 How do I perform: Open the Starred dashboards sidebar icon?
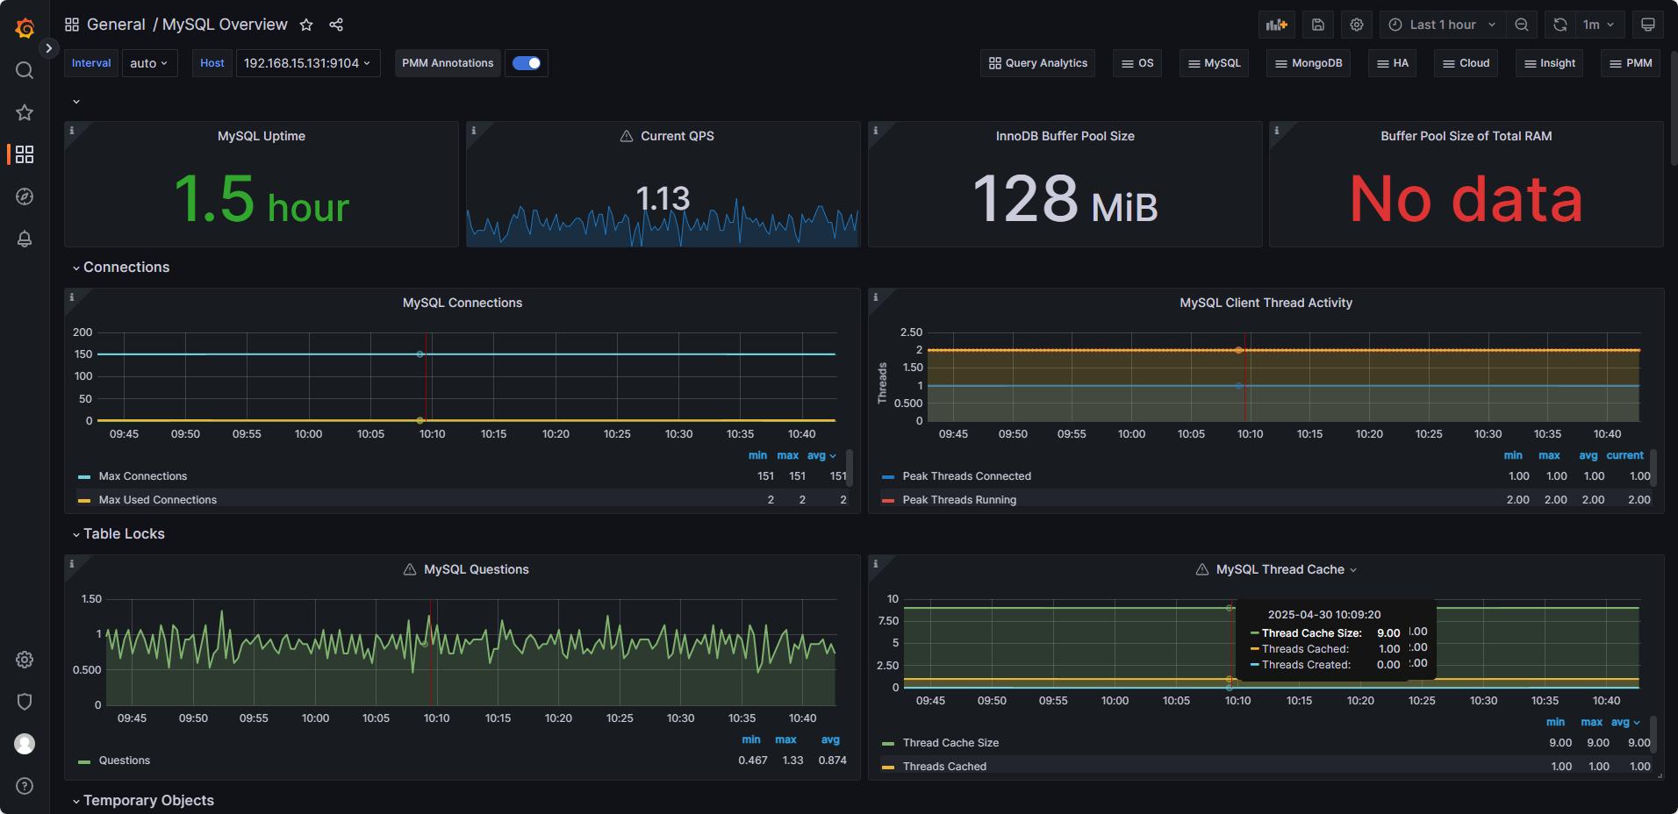25,112
